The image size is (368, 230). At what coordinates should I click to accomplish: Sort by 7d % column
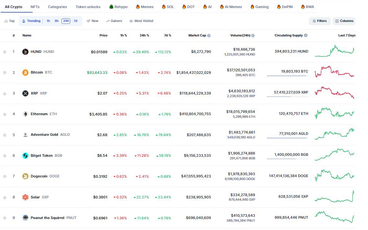coord(168,35)
